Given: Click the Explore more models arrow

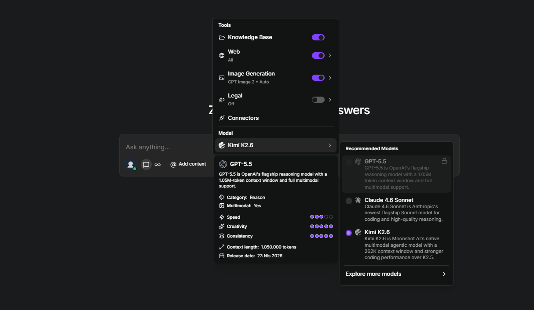Looking at the screenshot, I should tap(444, 274).
